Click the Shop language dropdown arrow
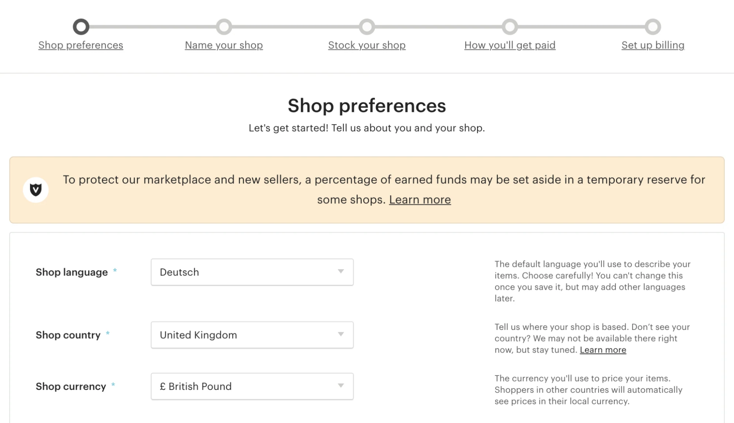Viewport: 734px width, 423px height. point(341,271)
